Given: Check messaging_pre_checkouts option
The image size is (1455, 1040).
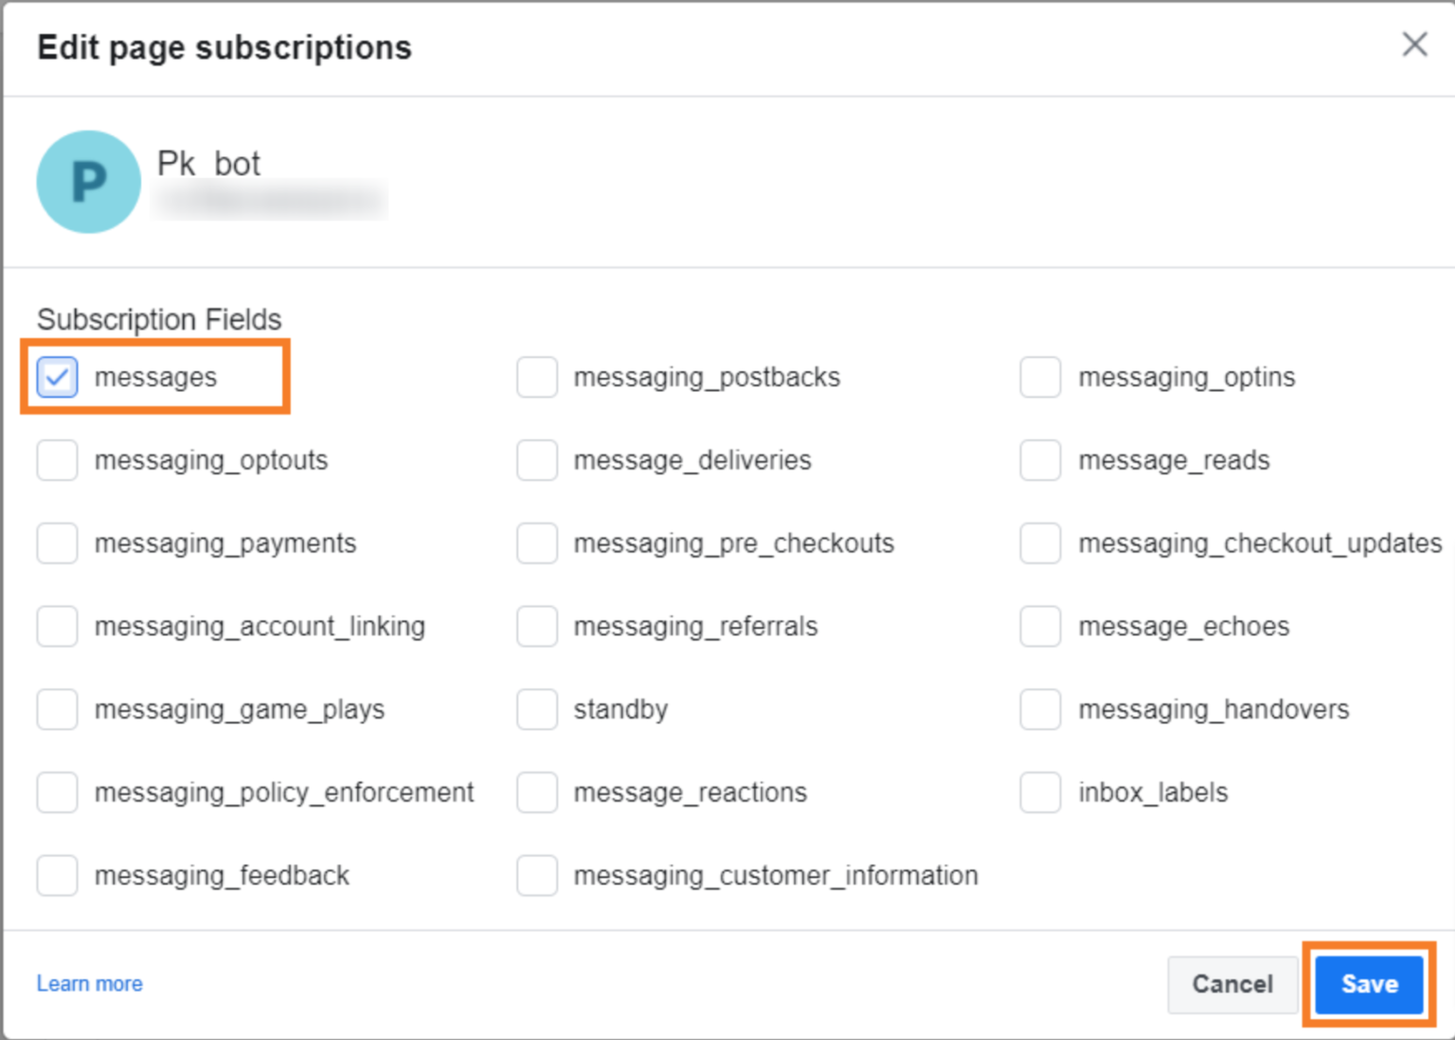Looking at the screenshot, I should coord(537,544).
